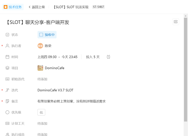Change start time 上周四 09:30
The image size is (188, 136).
coord(47,57)
